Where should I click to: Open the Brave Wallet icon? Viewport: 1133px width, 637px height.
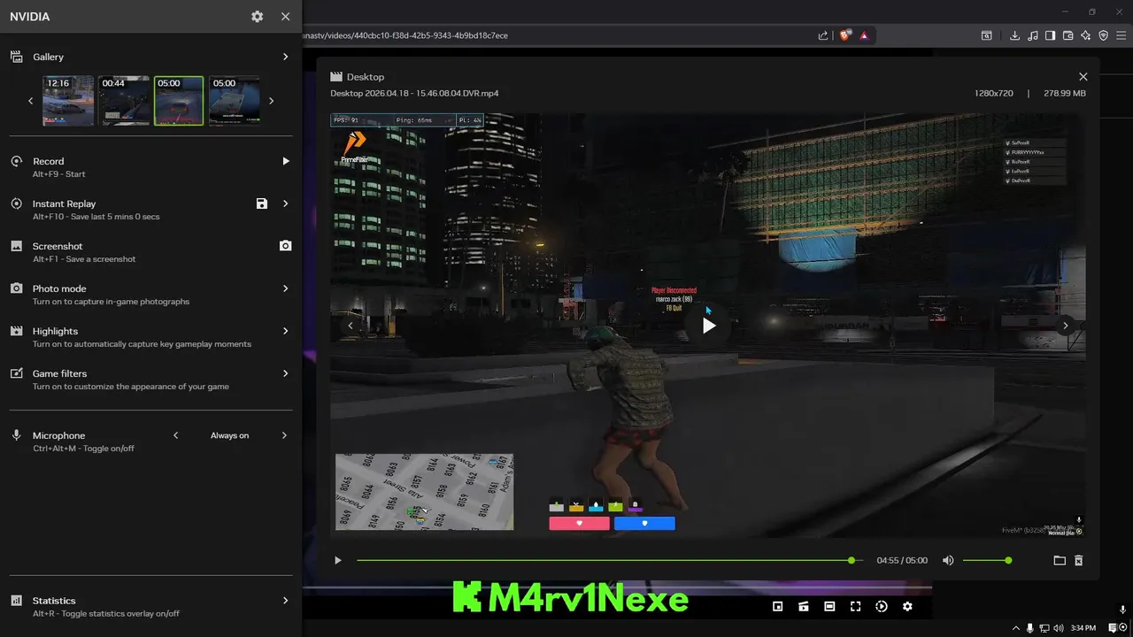tap(1068, 35)
